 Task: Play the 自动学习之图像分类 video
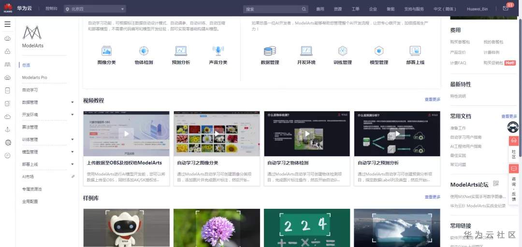pos(217,134)
